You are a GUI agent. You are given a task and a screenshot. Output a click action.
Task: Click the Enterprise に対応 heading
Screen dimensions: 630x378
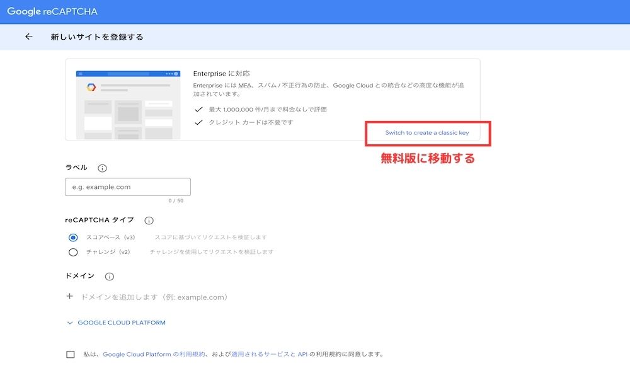point(221,74)
